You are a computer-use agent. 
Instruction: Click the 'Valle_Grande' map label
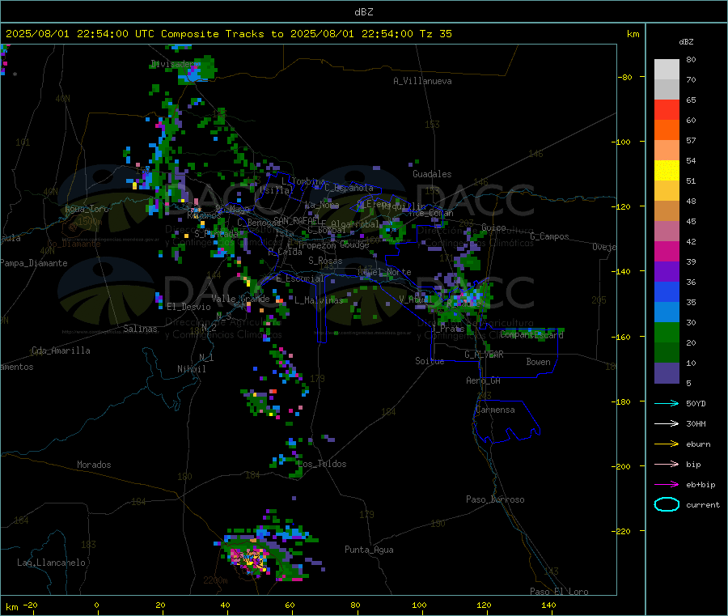240,298
